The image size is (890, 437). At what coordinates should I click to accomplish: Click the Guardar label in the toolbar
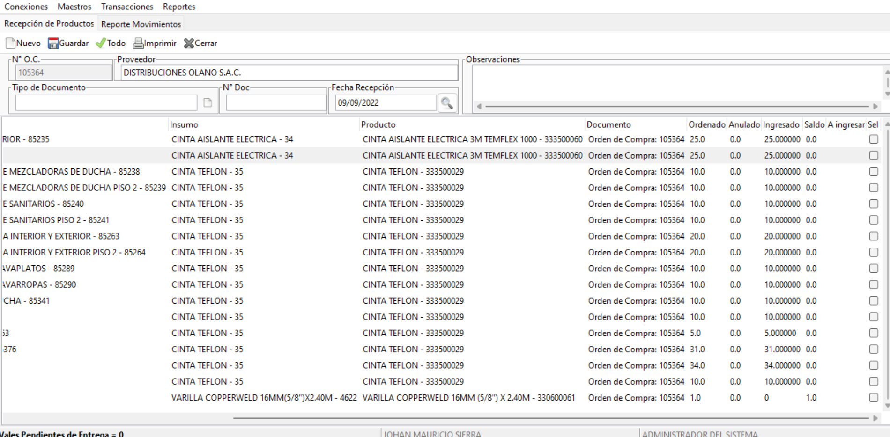[74, 43]
